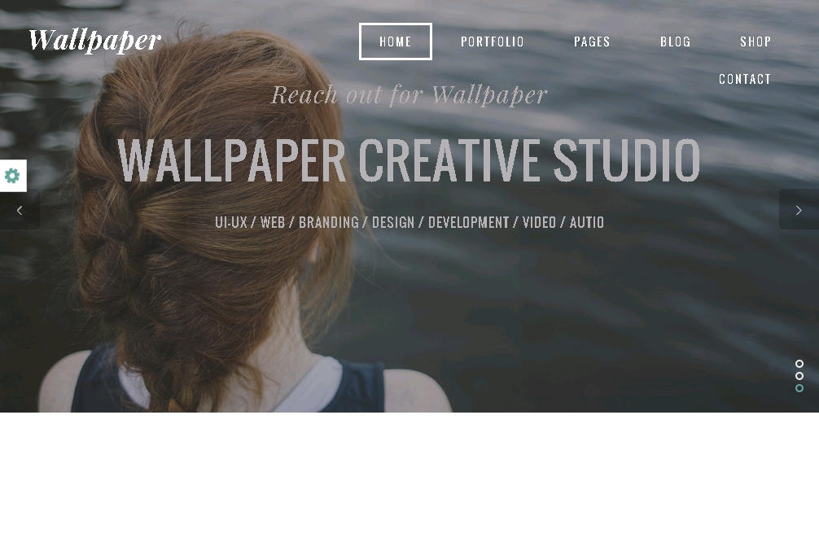819x533 pixels.
Task: Visit the CONTACT page link
Action: pyautogui.click(x=745, y=80)
